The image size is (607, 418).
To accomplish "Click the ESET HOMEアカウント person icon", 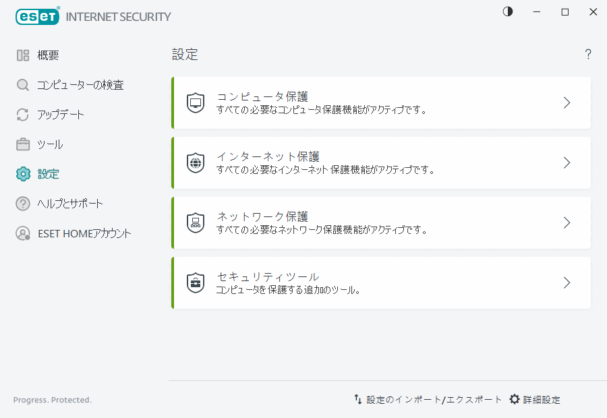I will point(22,233).
